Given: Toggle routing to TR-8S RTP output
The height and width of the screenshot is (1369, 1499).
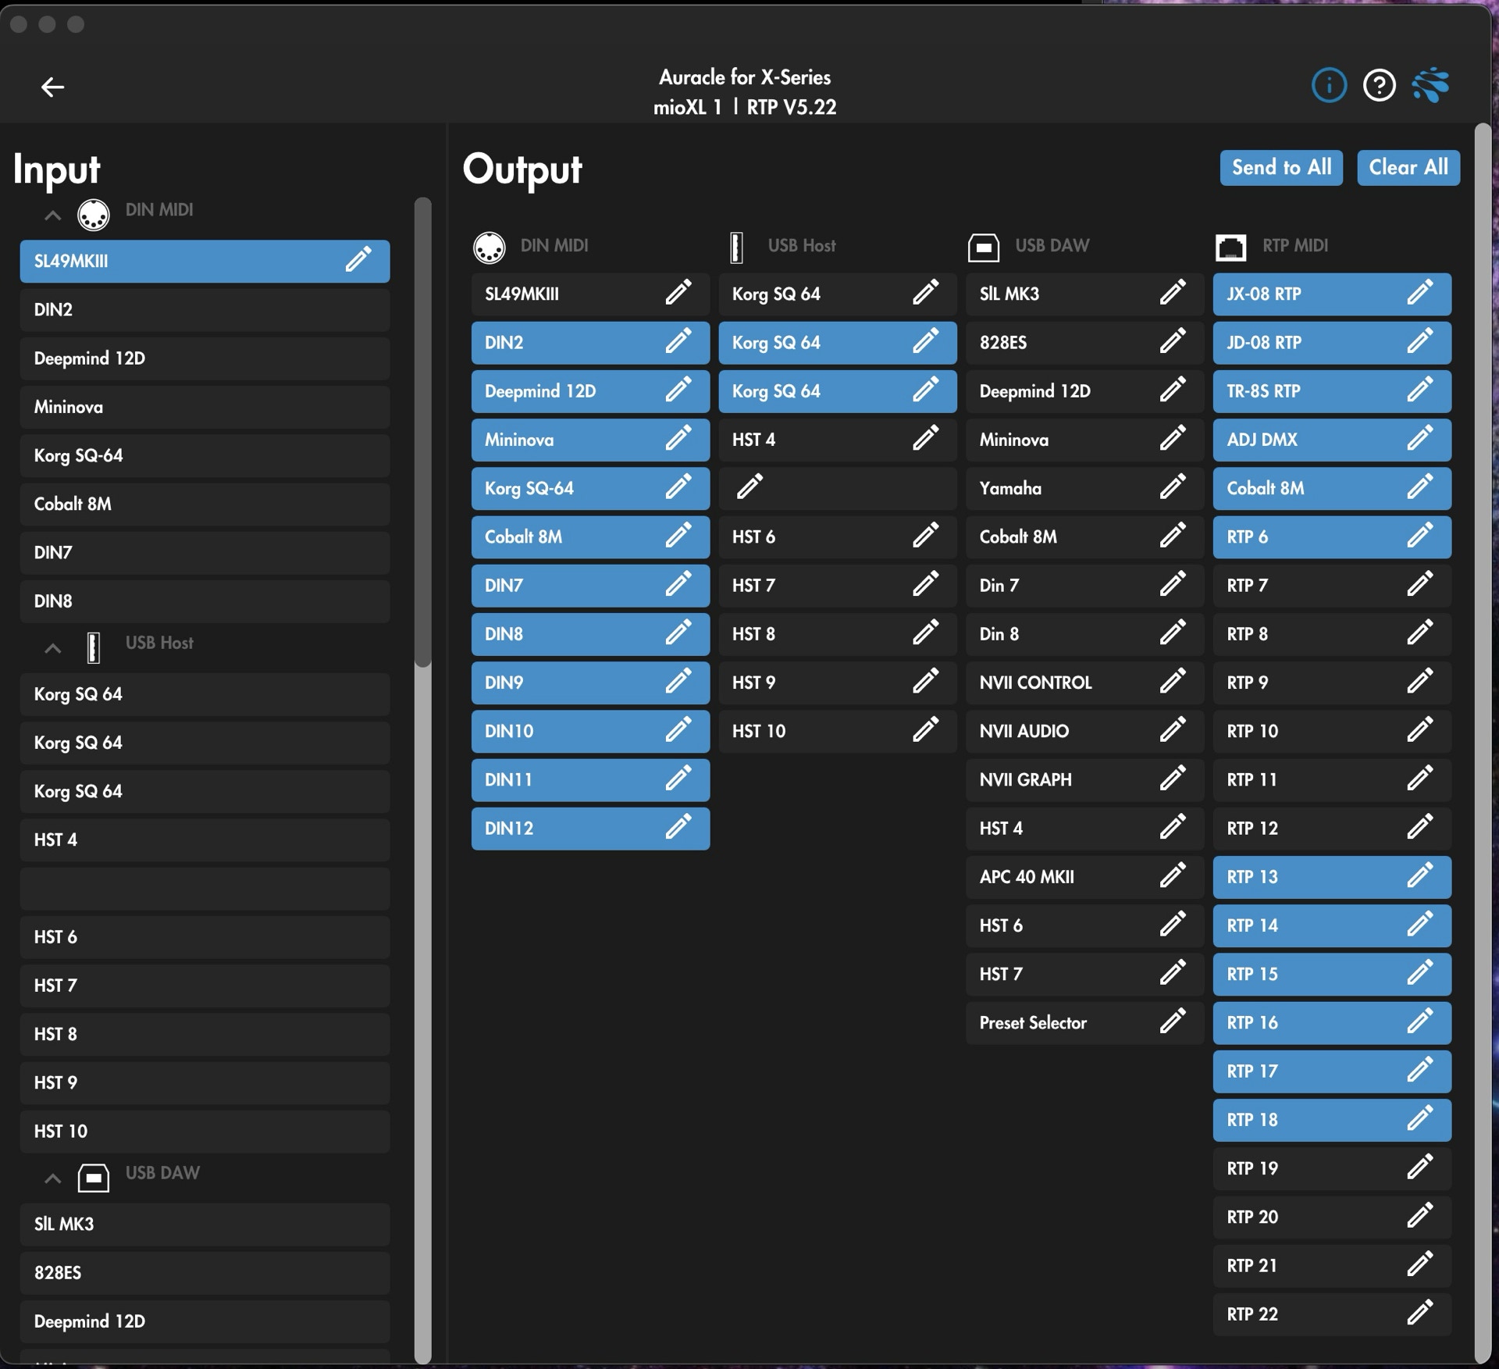Looking at the screenshot, I should pos(1332,391).
